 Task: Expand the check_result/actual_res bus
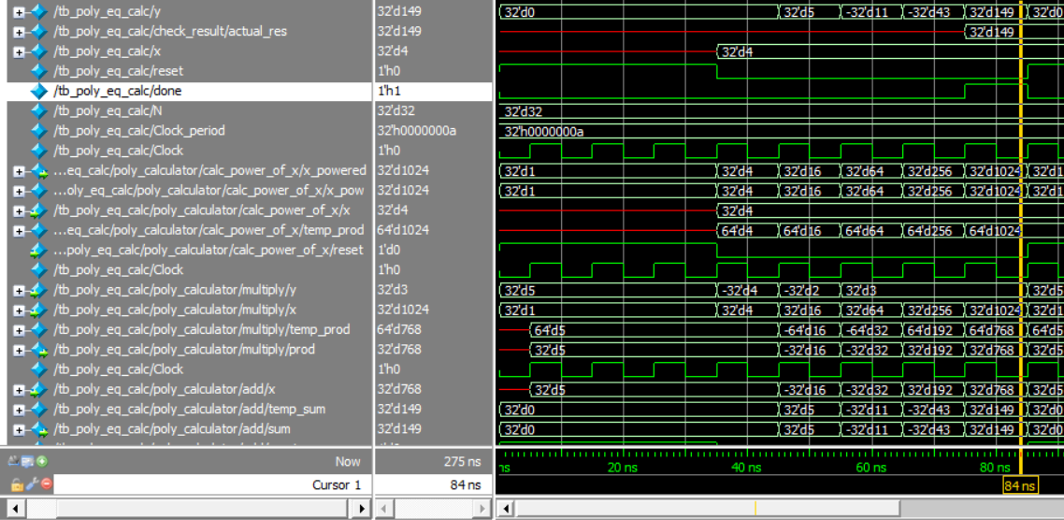click(19, 31)
